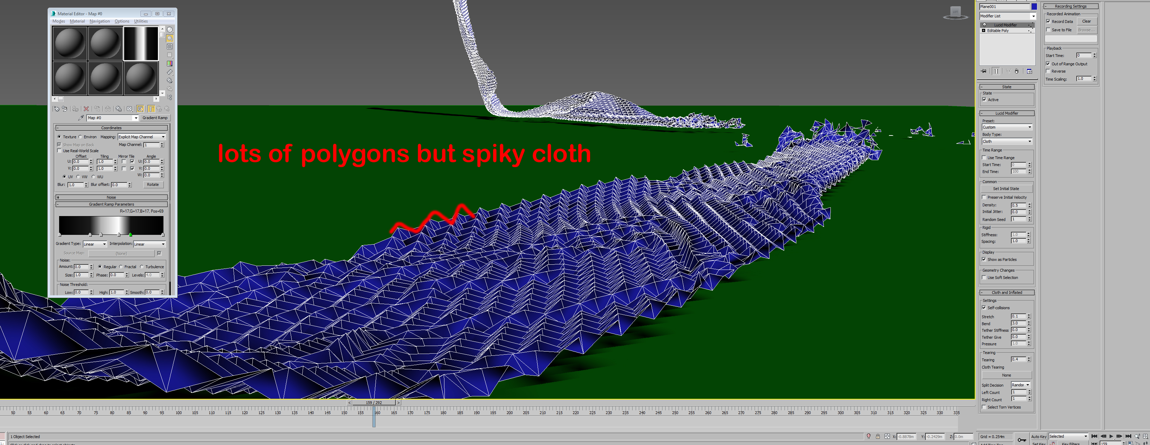The image size is (1150, 445).
Task: Click the selection lock toggle icon
Action: [878, 437]
